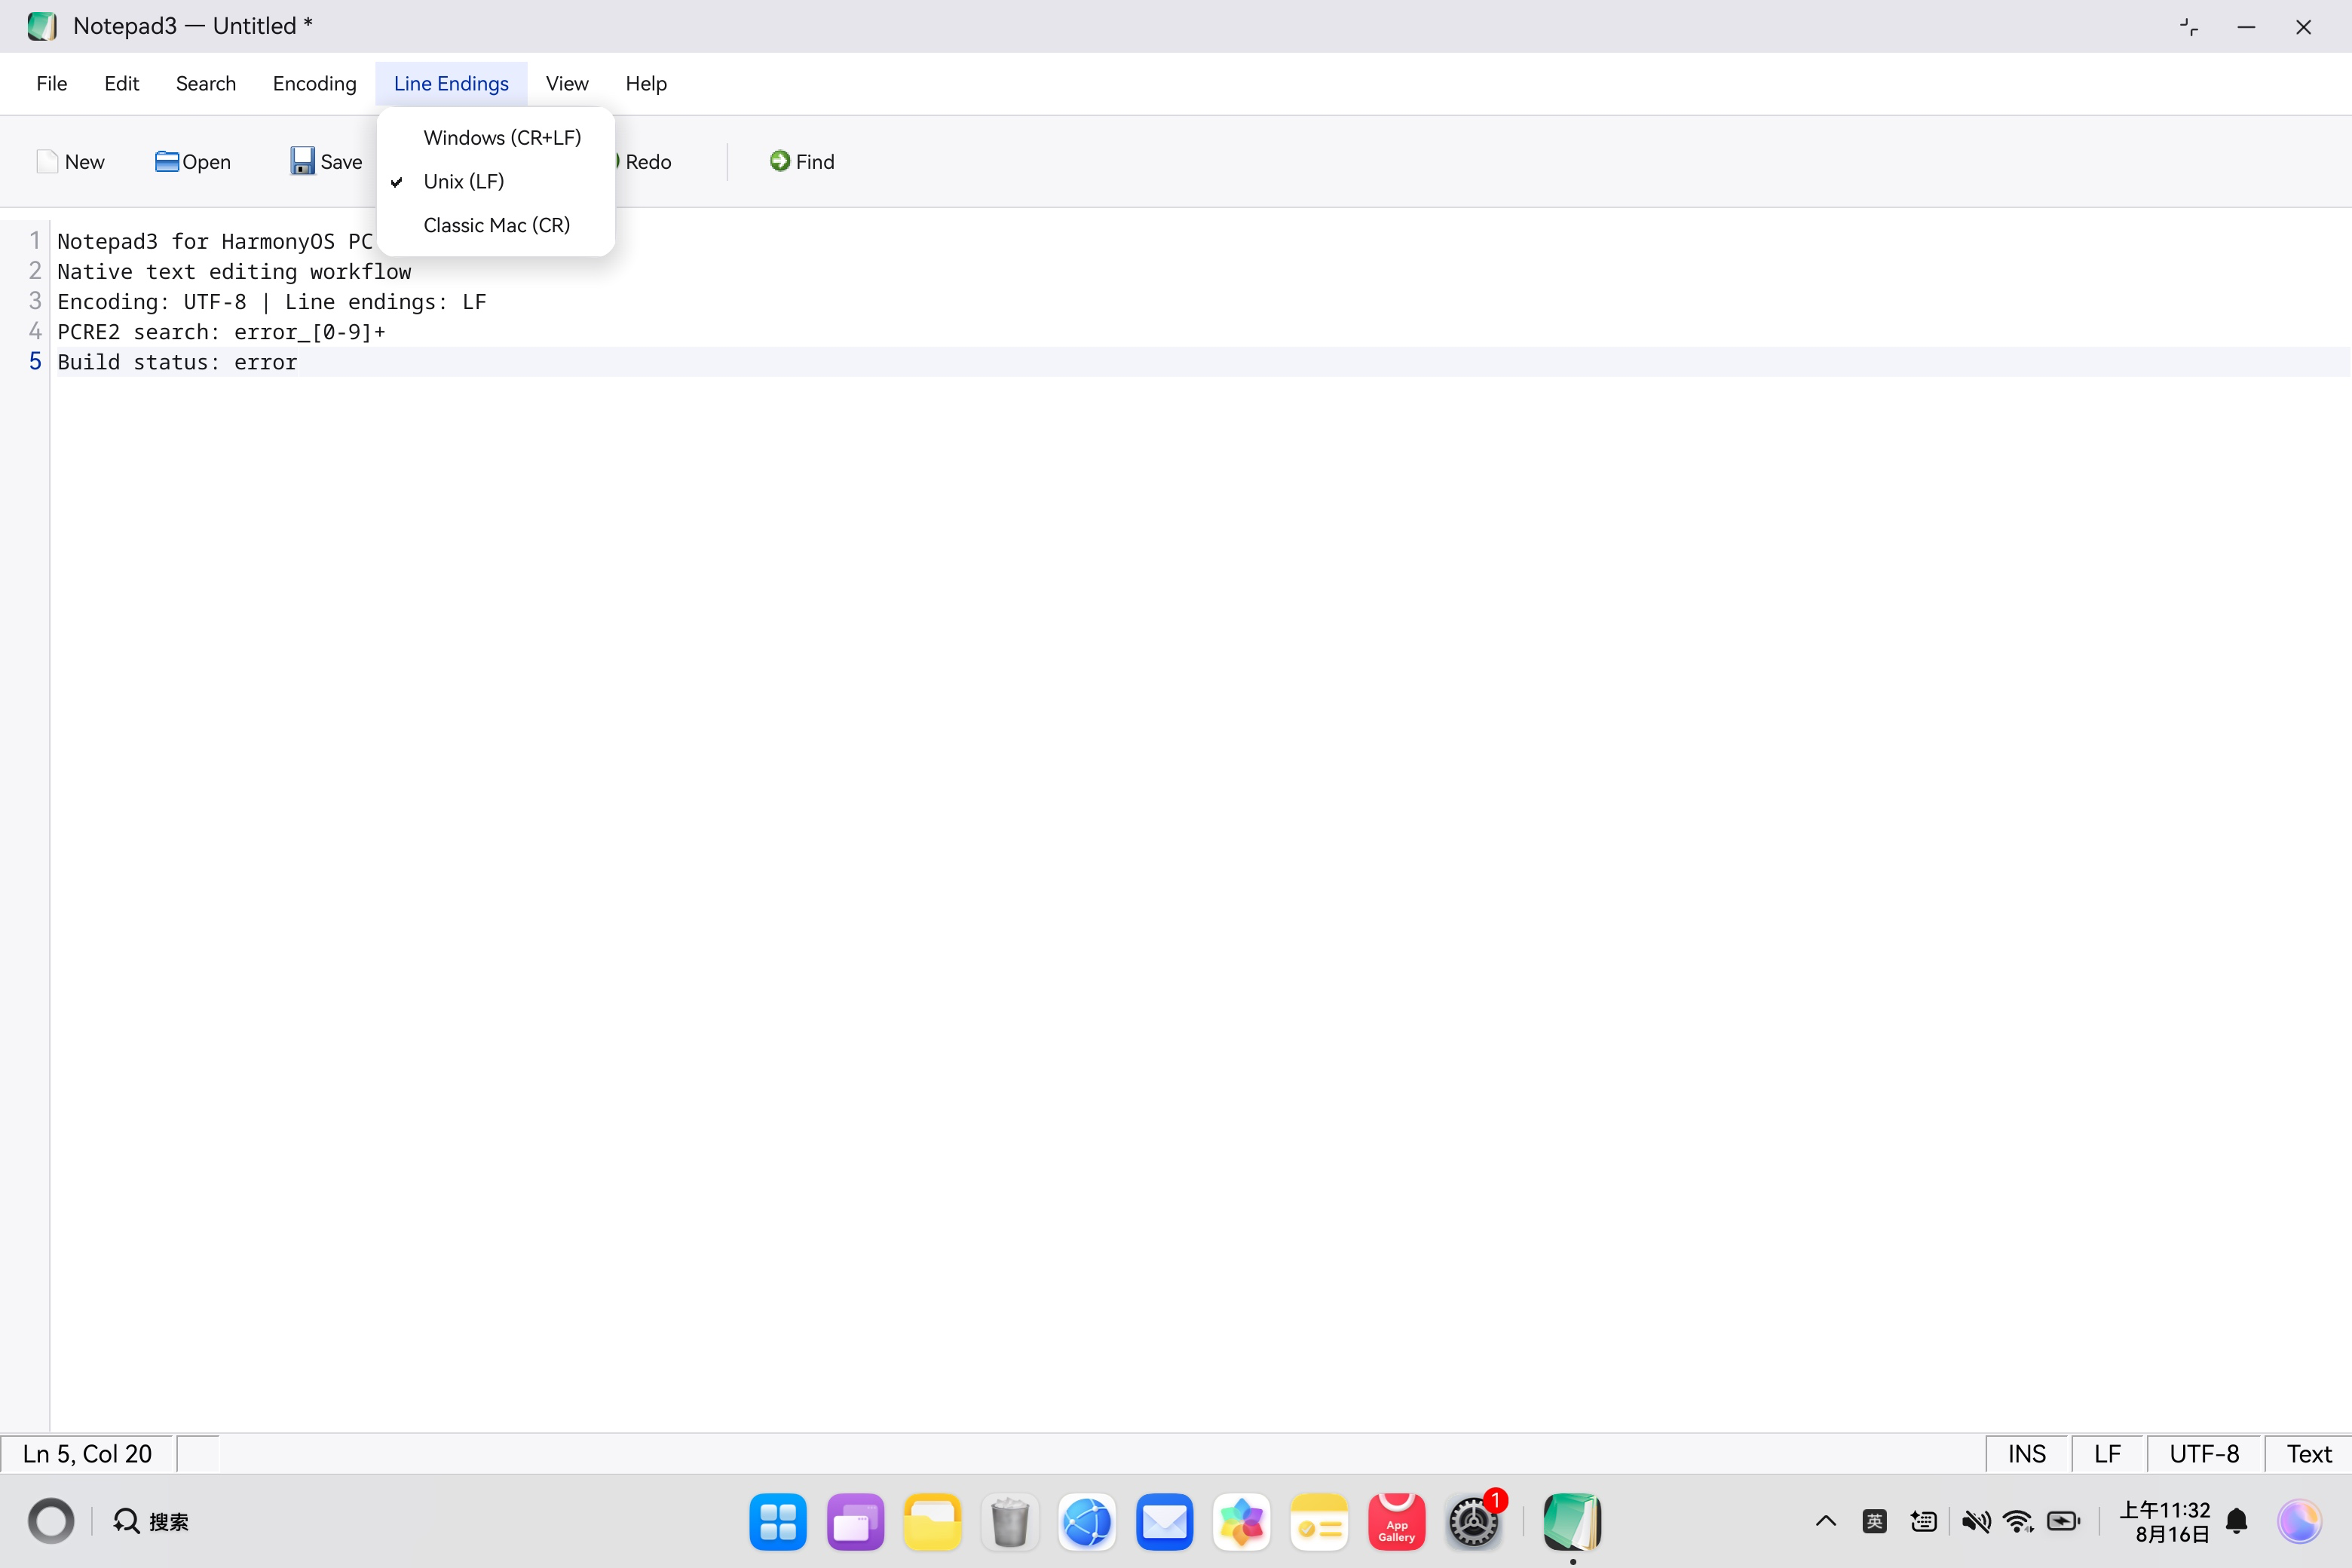Click the UTF-8 encoding status indicator
Image resolution: width=2352 pixels, height=1568 pixels.
pyautogui.click(x=2205, y=1454)
